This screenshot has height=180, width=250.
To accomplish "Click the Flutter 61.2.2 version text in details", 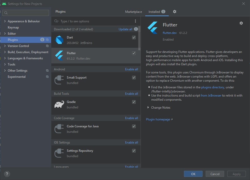I will coord(183,33).
